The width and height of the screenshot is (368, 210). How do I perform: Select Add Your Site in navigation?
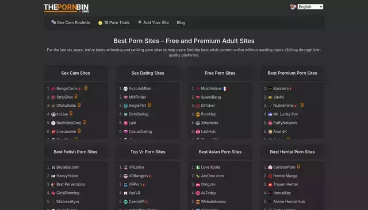click(x=154, y=22)
